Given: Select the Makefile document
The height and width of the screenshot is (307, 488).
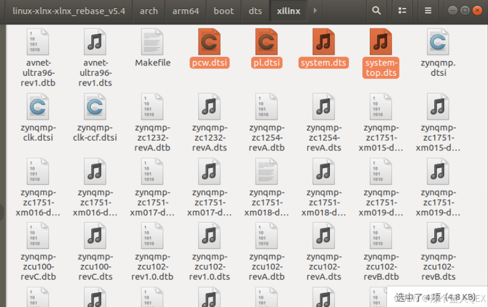Looking at the screenshot, I should (152, 48).
